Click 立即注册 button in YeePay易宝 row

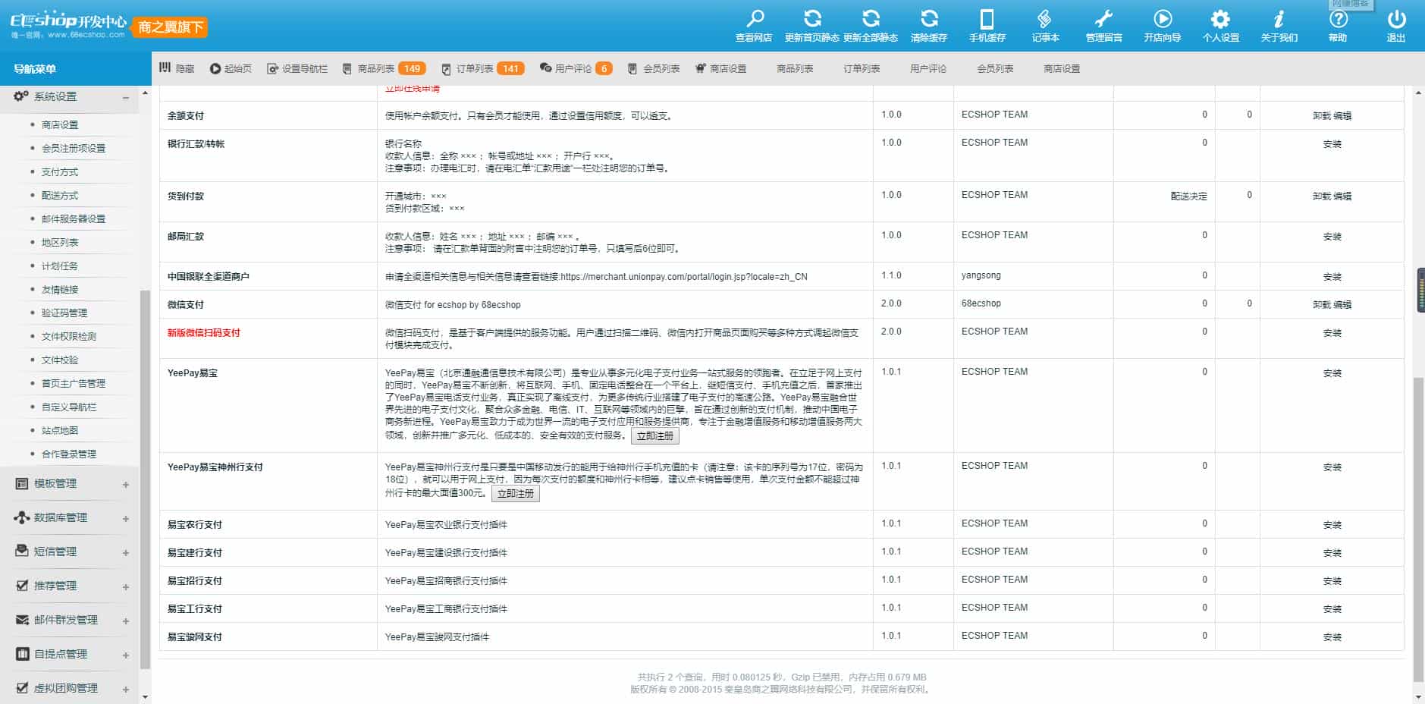[654, 436]
